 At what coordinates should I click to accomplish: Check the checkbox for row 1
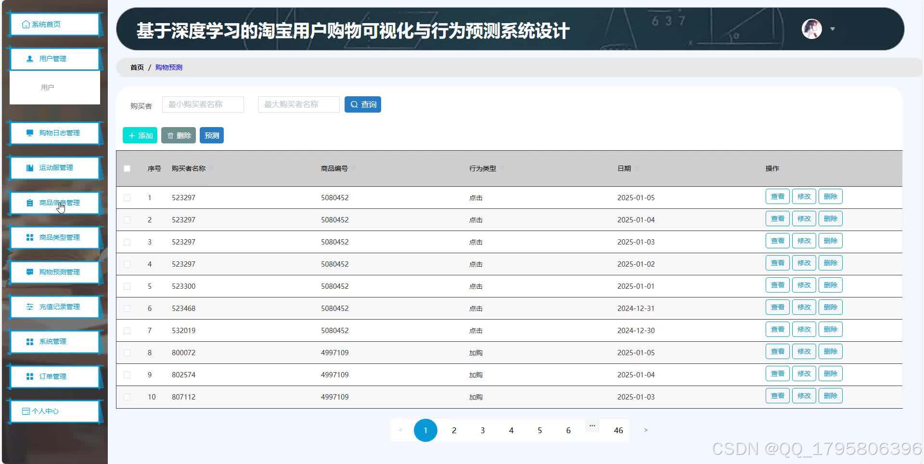click(127, 198)
